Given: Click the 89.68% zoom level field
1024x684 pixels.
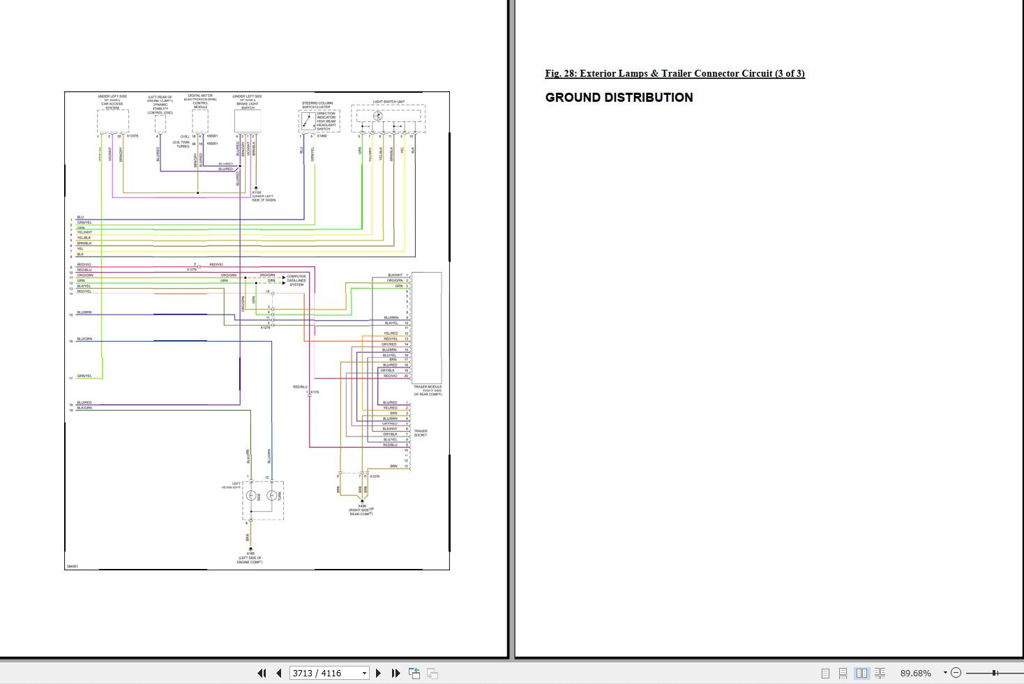Looking at the screenshot, I should point(916,673).
